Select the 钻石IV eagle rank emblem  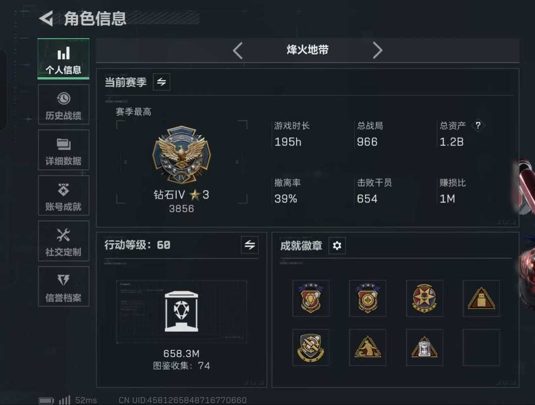[181, 155]
